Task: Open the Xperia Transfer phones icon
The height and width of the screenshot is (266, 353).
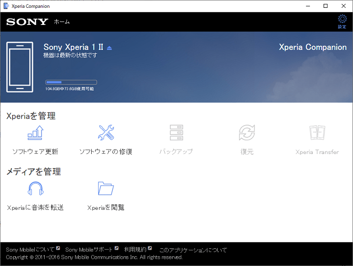Action: (317, 133)
